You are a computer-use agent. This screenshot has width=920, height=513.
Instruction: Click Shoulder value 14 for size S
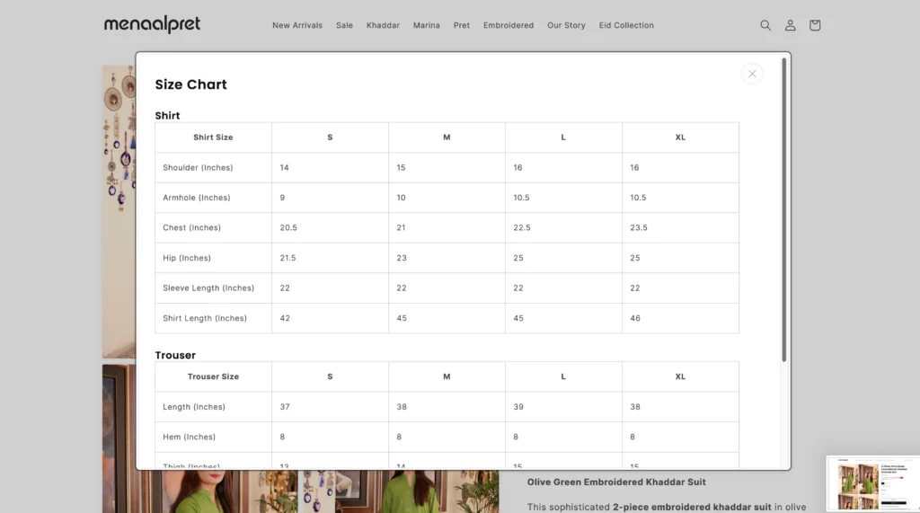285,168
